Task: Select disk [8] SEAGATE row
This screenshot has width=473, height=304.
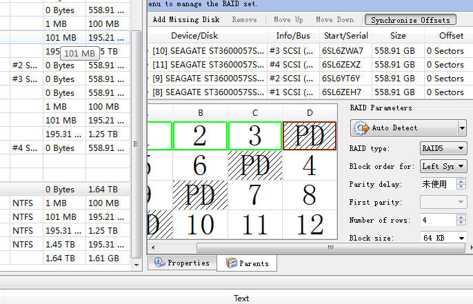Action: pyautogui.click(x=207, y=92)
